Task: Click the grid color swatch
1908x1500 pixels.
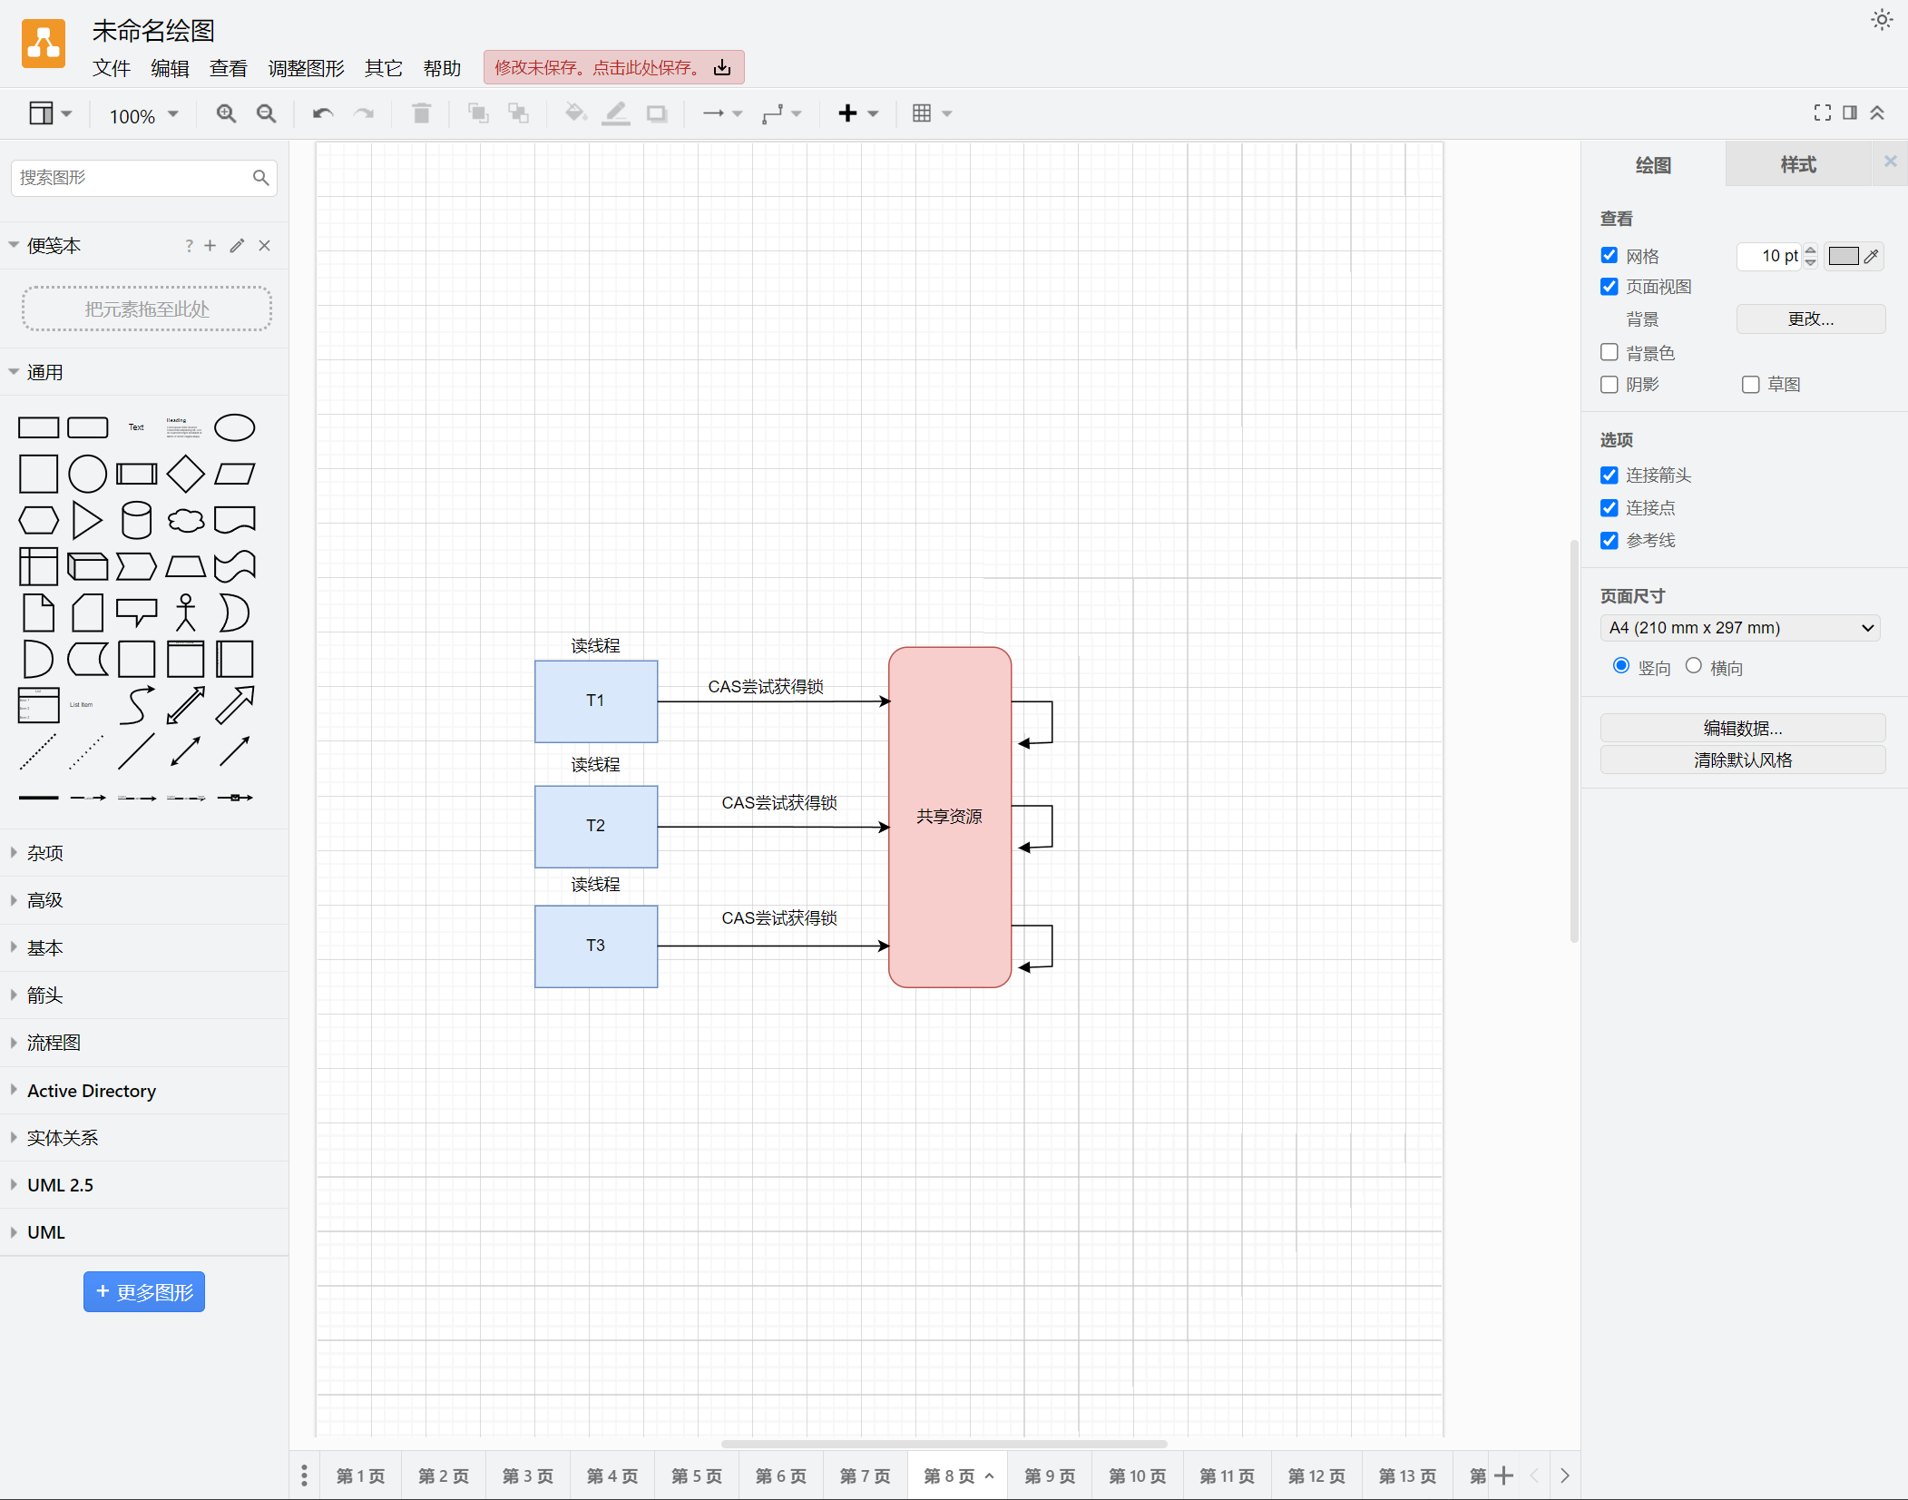Action: click(1843, 256)
